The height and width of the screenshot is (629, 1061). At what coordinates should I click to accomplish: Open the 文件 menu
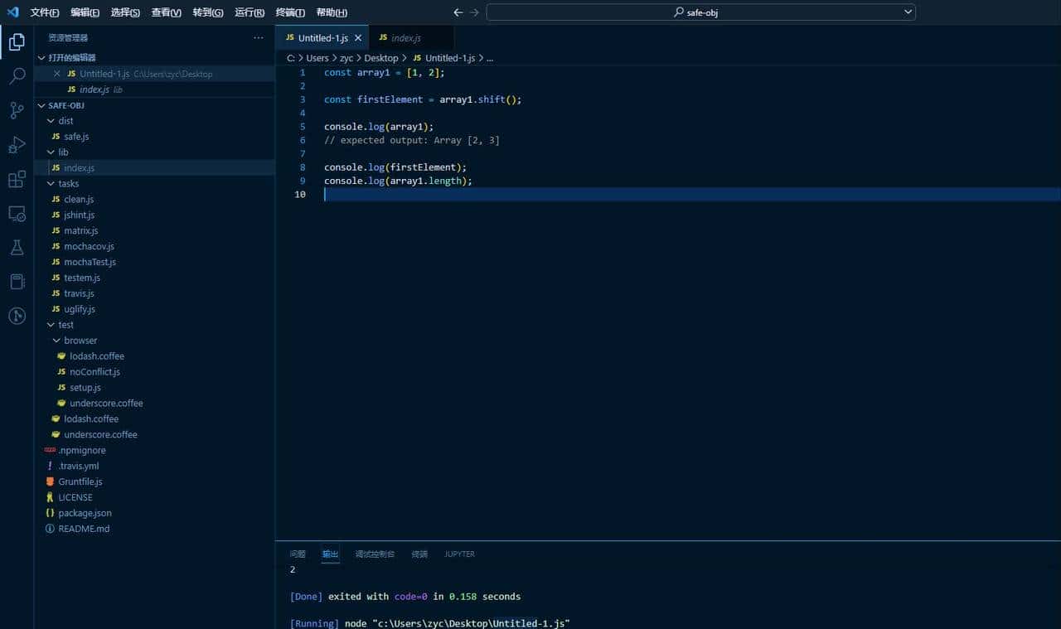tap(44, 12)
